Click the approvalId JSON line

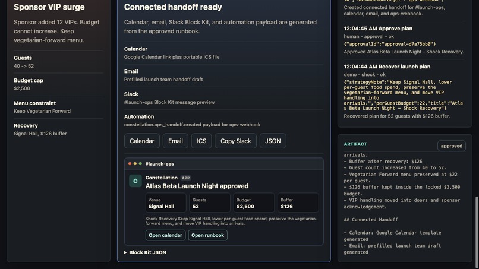tap(390, 44)
